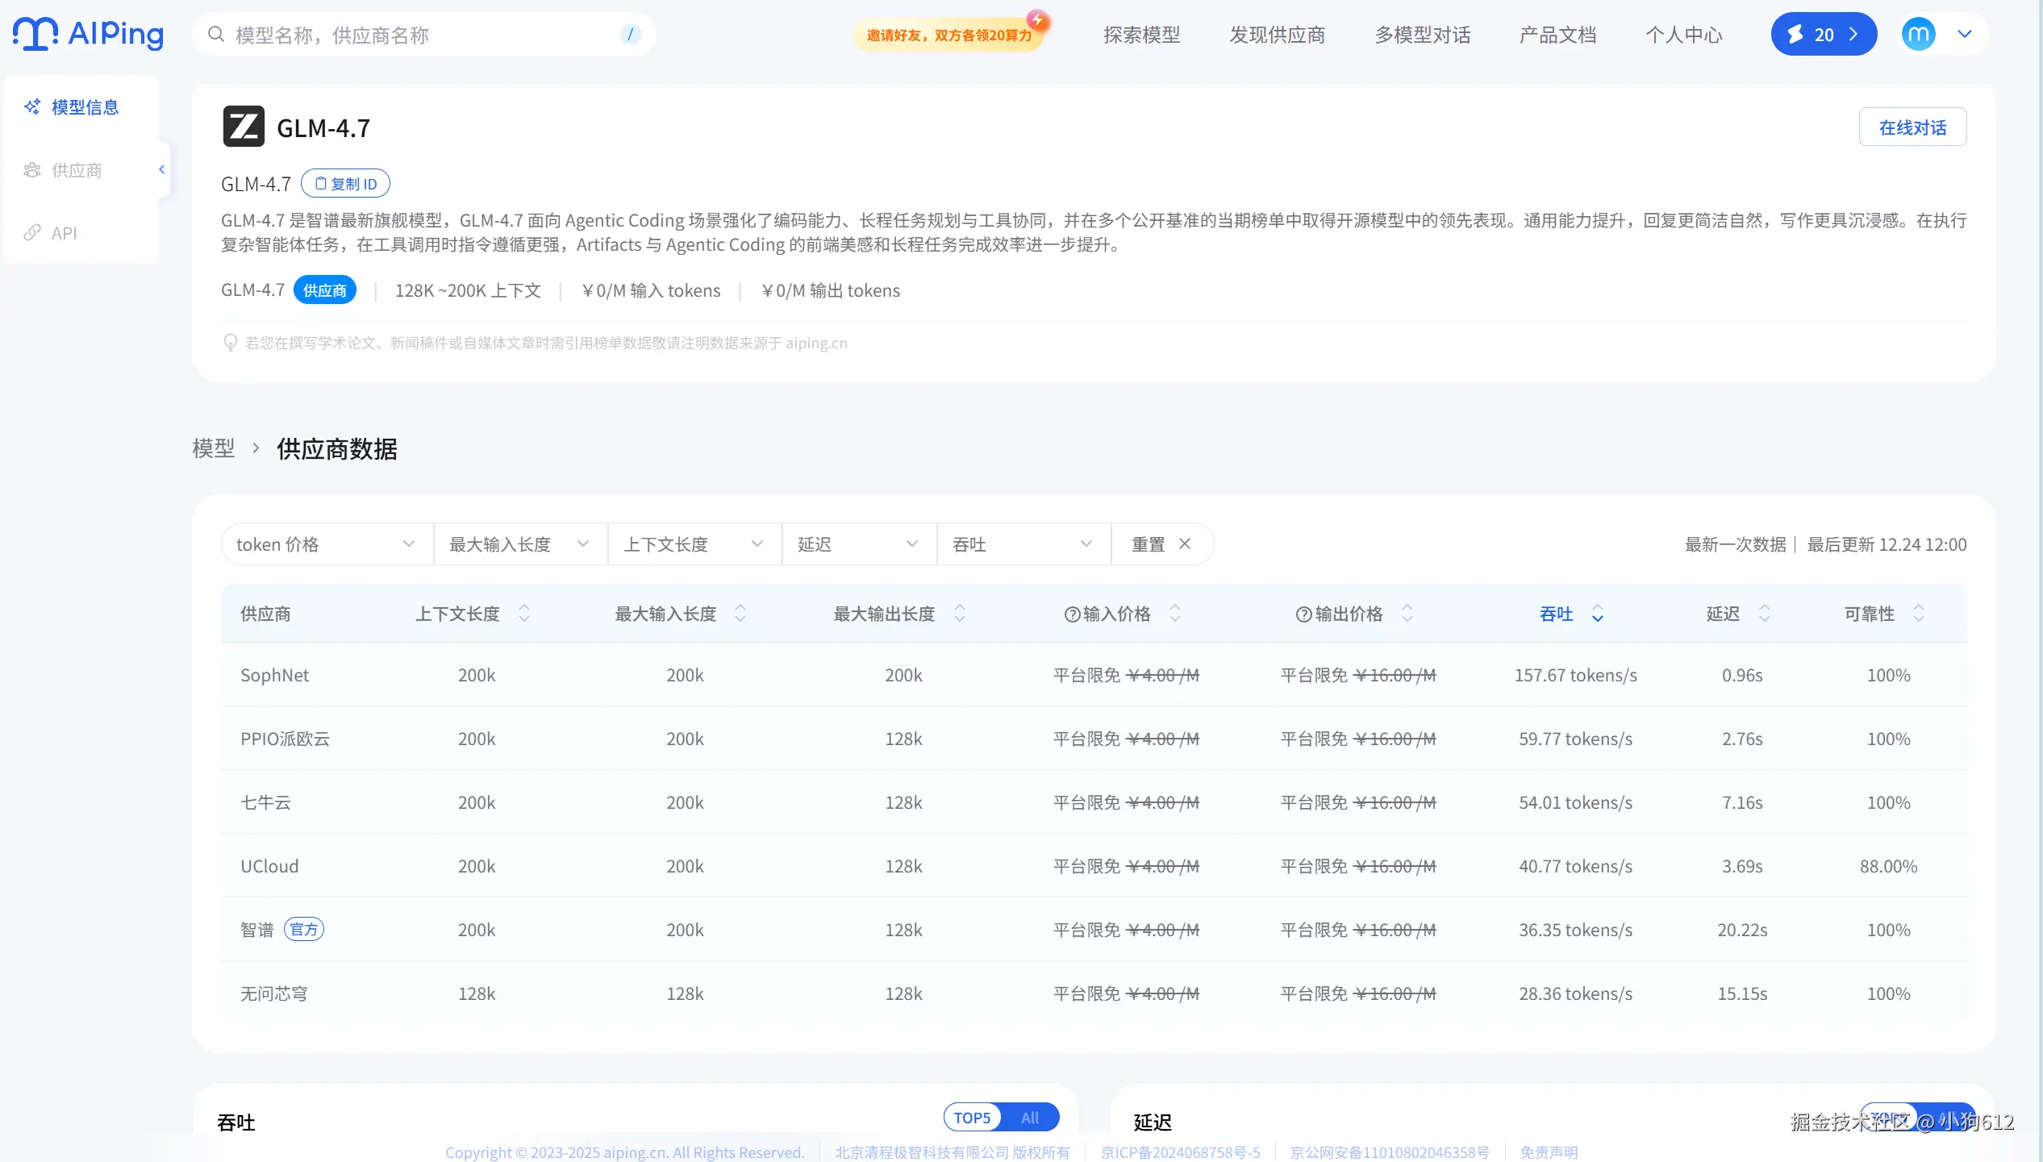
Task: Click the 复制 ID button
Action: pos(345,184)
